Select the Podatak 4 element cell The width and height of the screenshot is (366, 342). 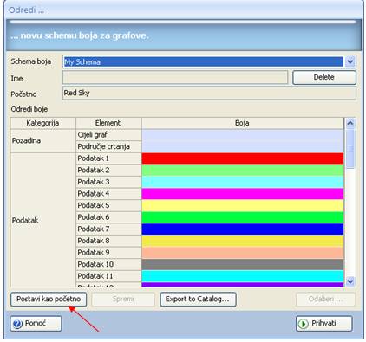point(108,194)
